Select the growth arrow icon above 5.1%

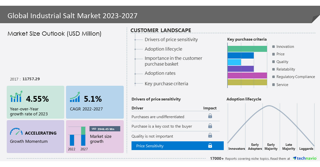pos(75,97)
